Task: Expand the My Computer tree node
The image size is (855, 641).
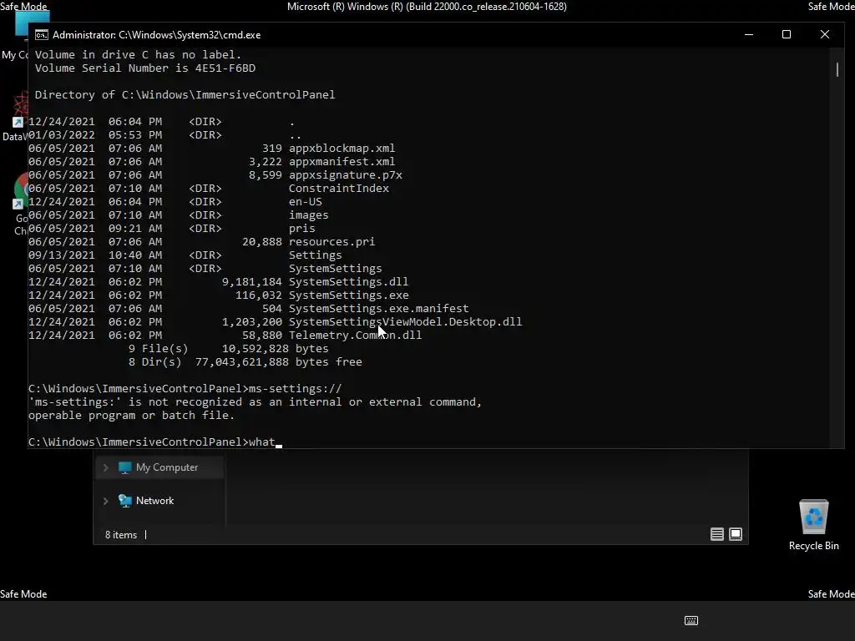Action: pyautogui.click(x=106, y=467)
